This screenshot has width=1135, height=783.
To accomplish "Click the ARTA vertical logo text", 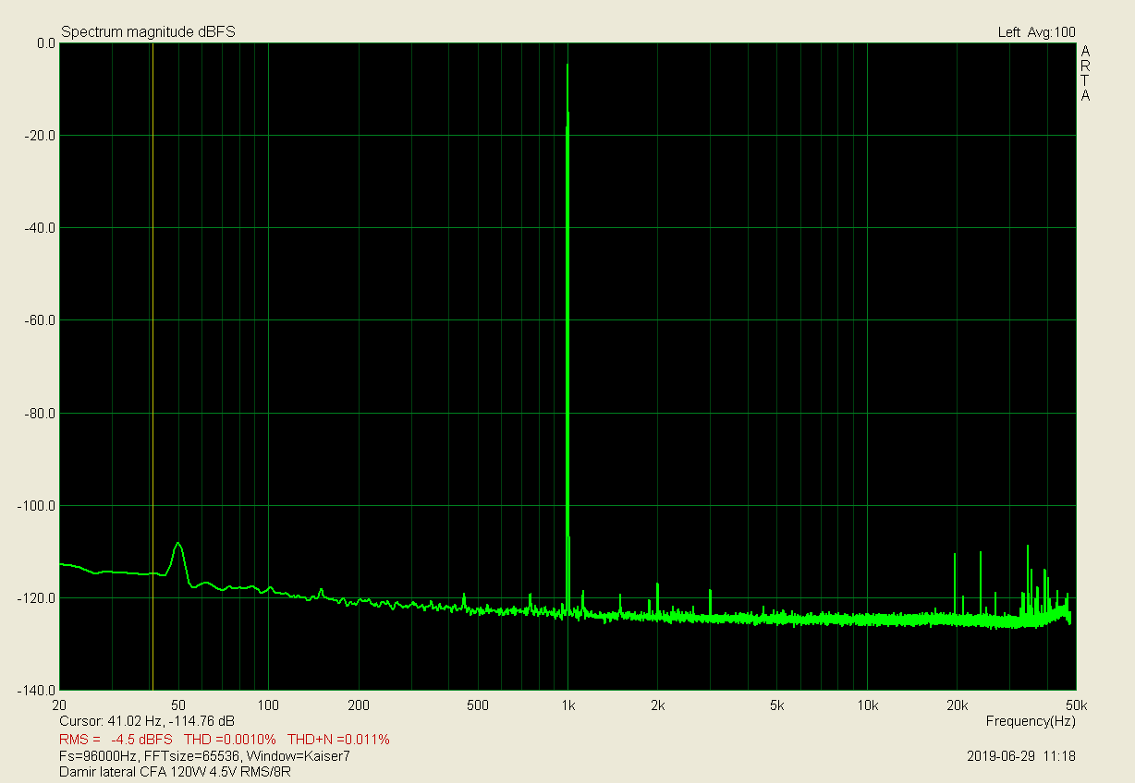I will 1085,73.
